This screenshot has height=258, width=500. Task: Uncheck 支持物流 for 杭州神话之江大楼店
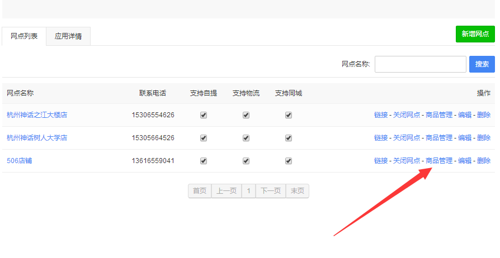246,115
